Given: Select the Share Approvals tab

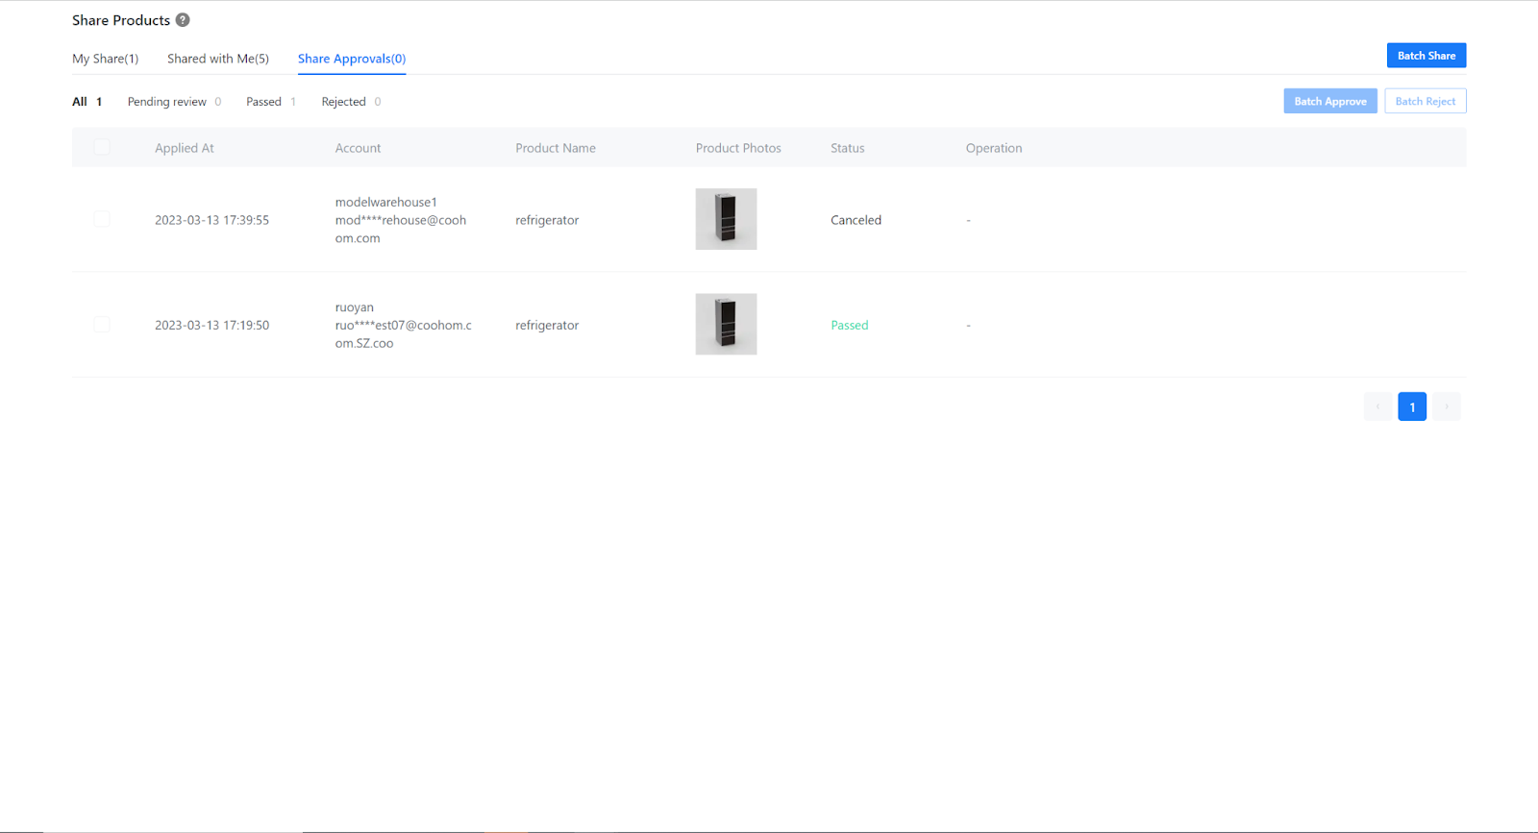Looking at the screenshot, I should coord(351,59).
